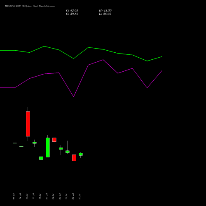This screenshot has width=206, height=206.
Task: Click the 24 Jul date label
Action: (73, 197)
